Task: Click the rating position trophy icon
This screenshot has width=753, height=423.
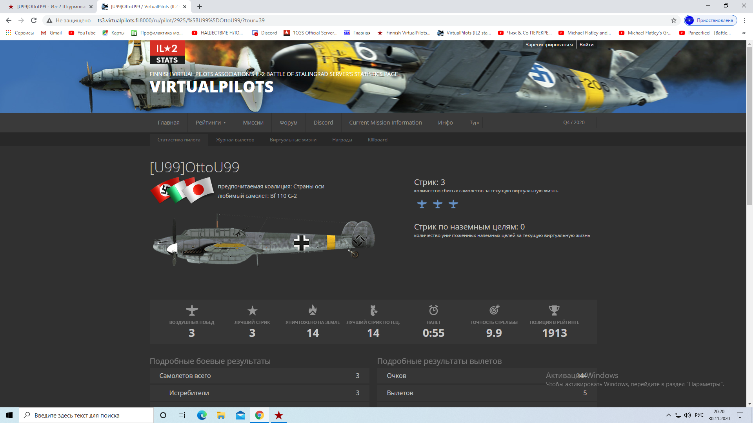Action: pyautogui.click(x=554, y=310)
